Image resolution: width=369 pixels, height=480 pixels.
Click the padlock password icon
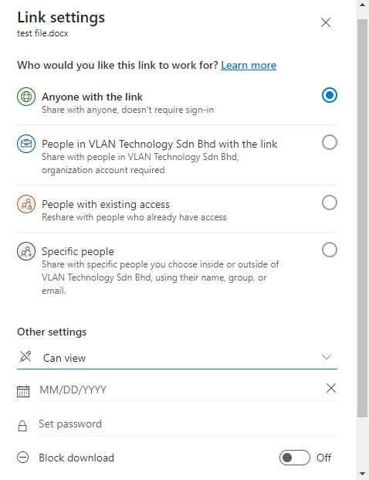pyautogui.click(x=22, y=426)
